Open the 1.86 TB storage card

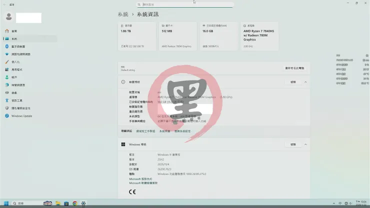pos(137,36)
